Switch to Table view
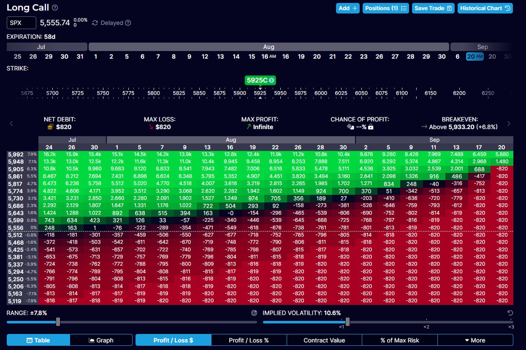The height and width of the screenshot is (350, 526). point(38,340)
